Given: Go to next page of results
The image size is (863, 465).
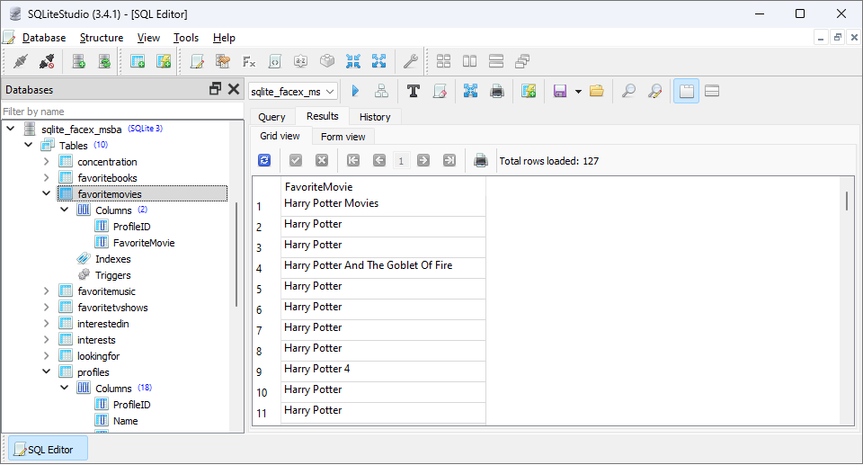Looking at the screenshot, I should (423, 160).
